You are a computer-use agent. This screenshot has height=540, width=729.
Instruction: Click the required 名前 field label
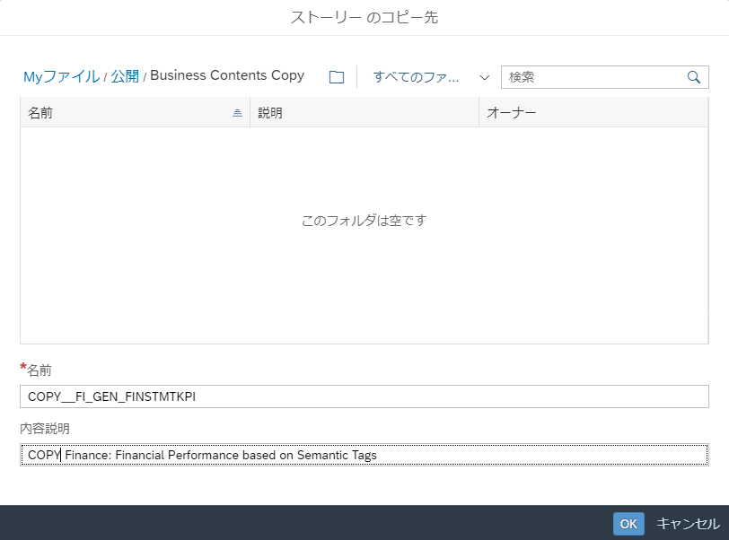[x=40, y=370]
